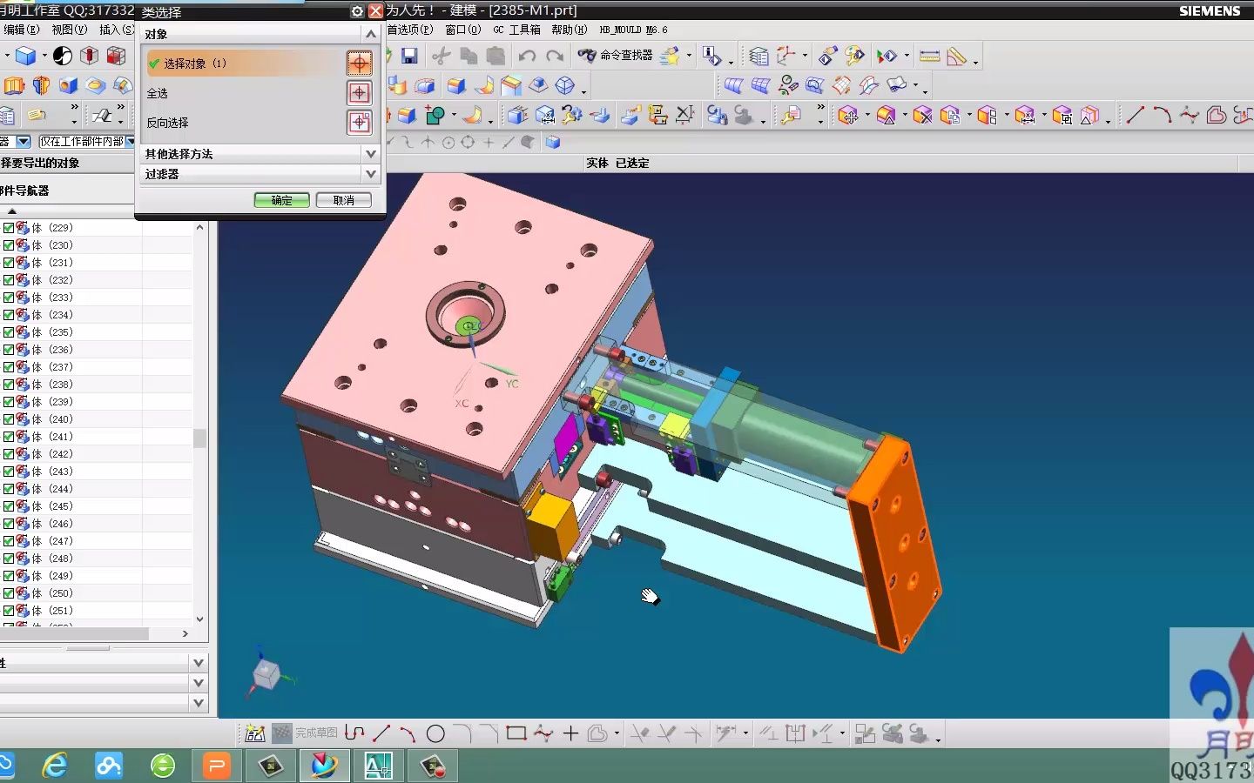Click the block feature icon under 视图
Screen dimensions: 1254x783
[26, 57]
